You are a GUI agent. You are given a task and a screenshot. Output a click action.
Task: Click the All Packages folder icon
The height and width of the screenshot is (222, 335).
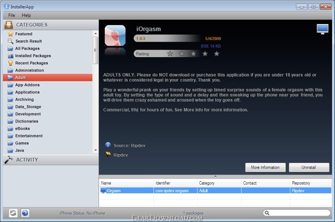click(10, 48)
